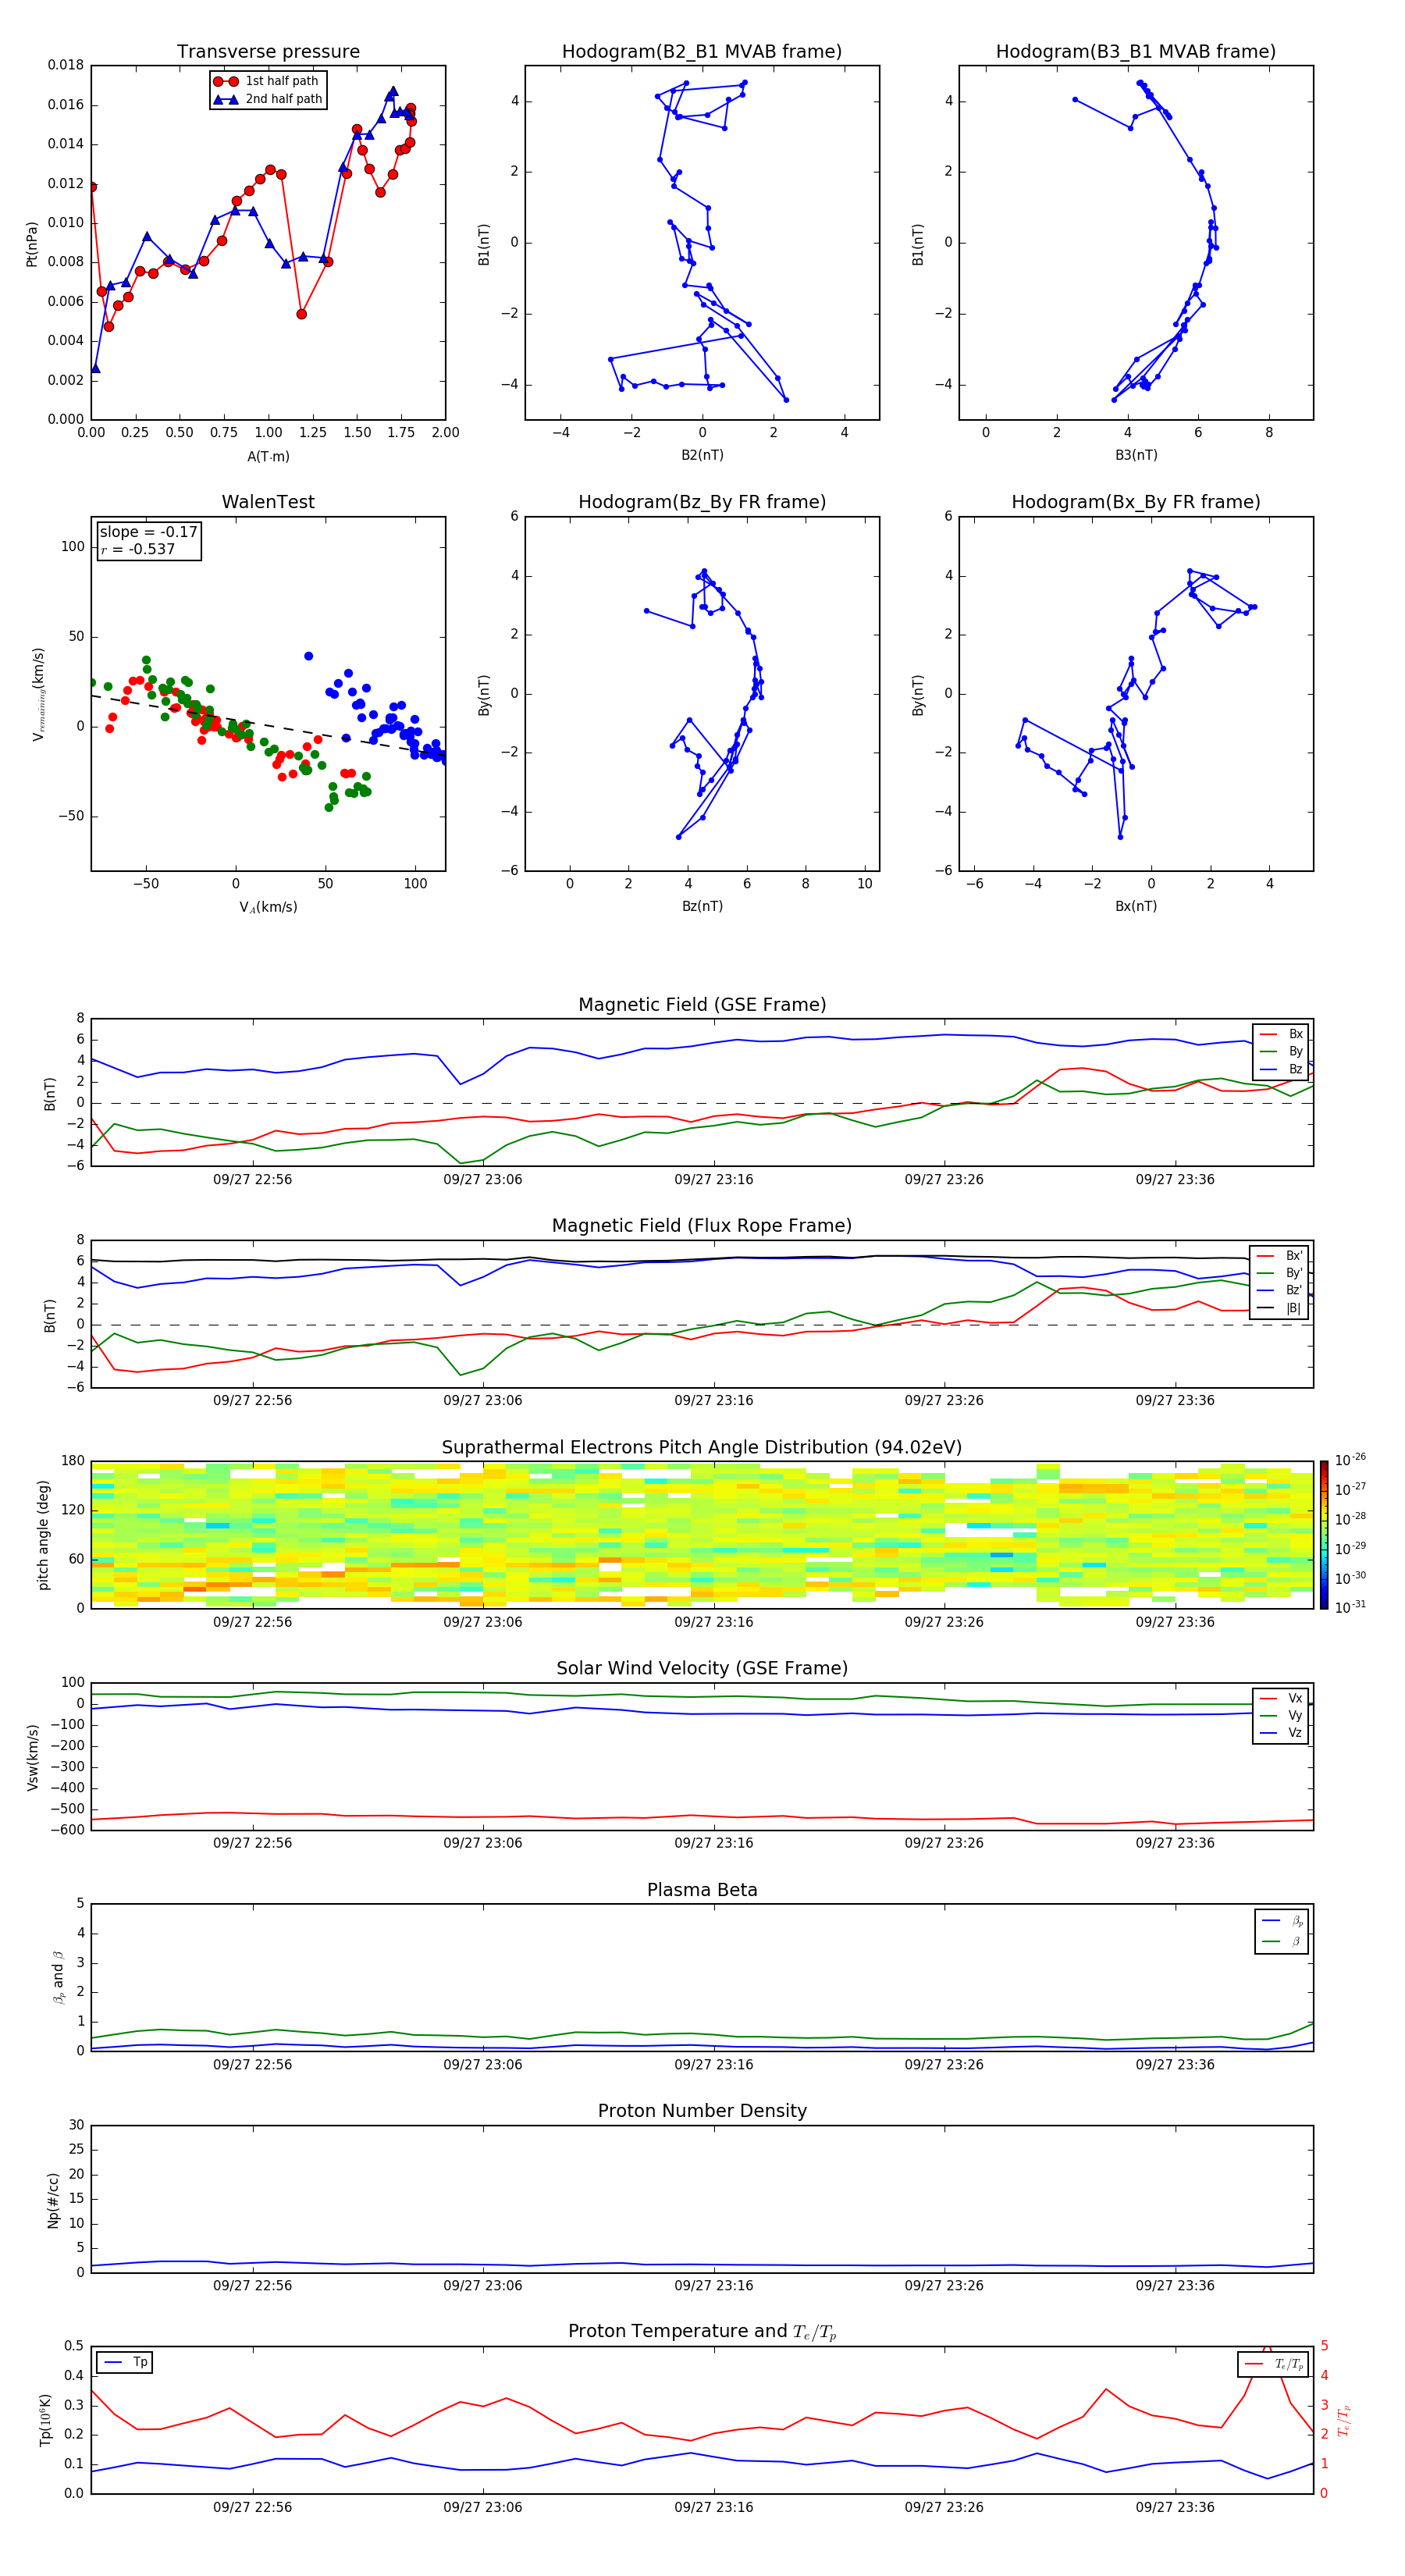Select 'Vy' in the velocity legend

1282,1715
